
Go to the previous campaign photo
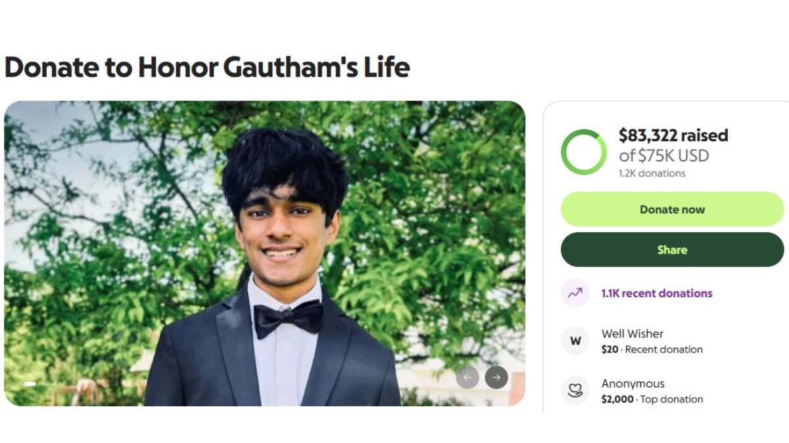click(x=467, y=377)
